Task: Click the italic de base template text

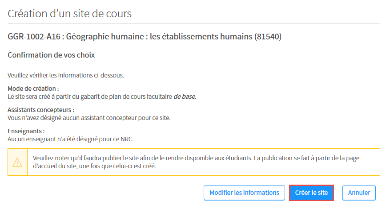Action: click(184, 97)
